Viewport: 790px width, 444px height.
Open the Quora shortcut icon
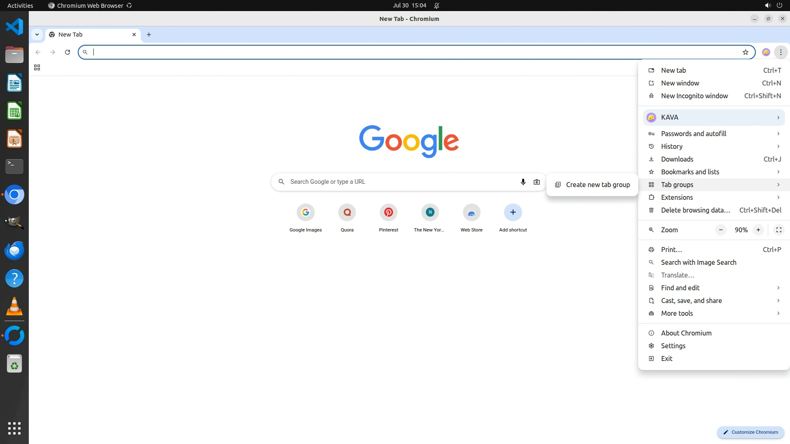tap(347, 213)
